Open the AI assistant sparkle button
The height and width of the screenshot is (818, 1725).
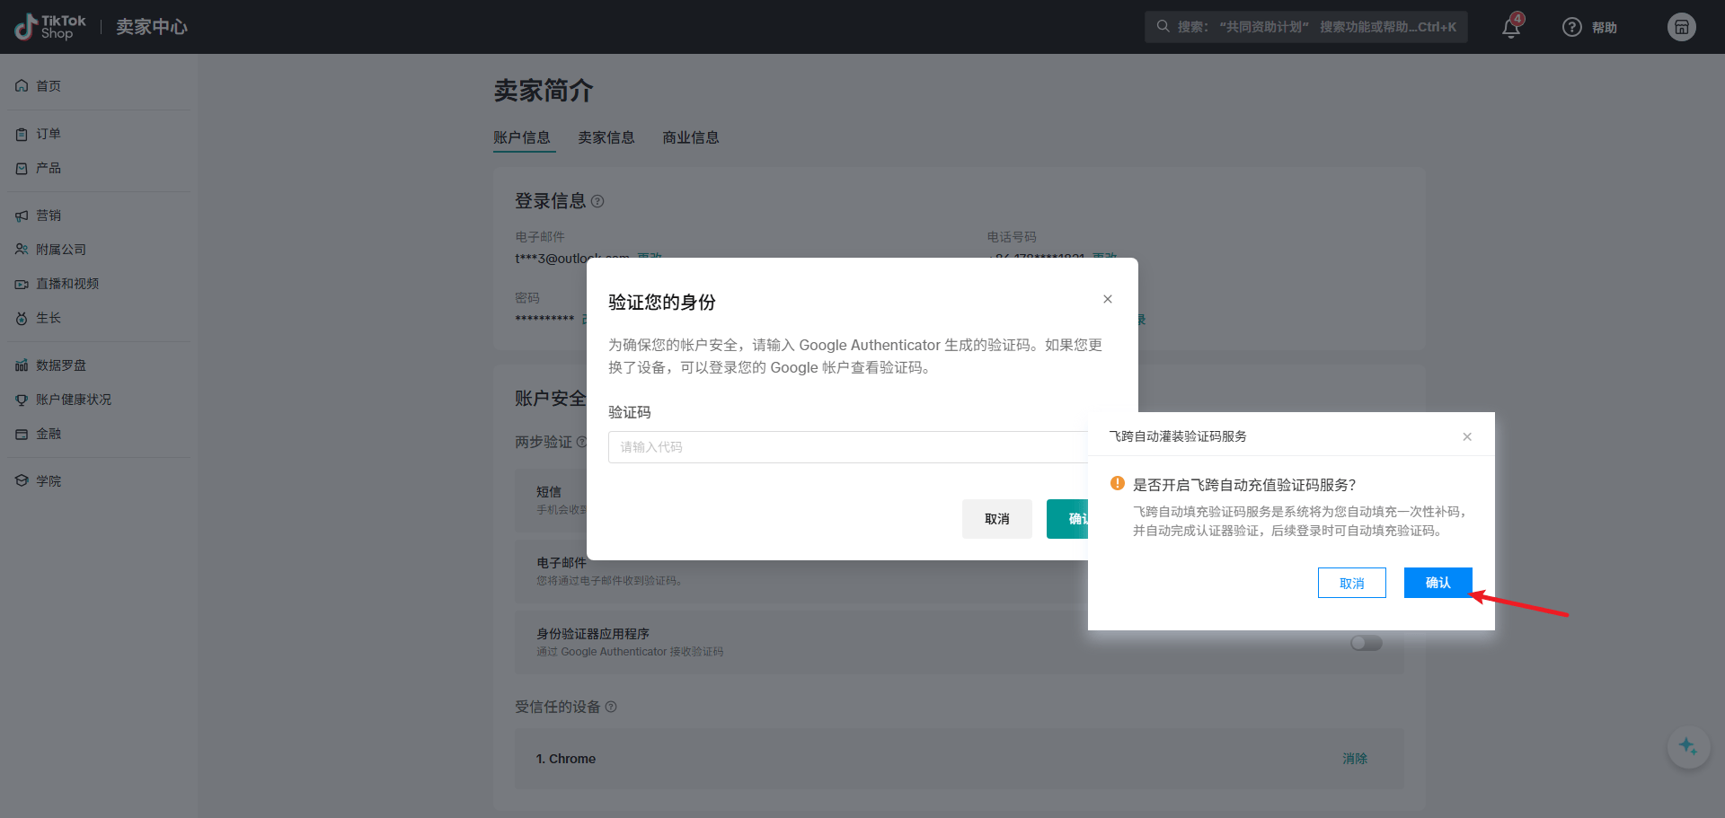pyautogui.click(x=1687, y=746)
